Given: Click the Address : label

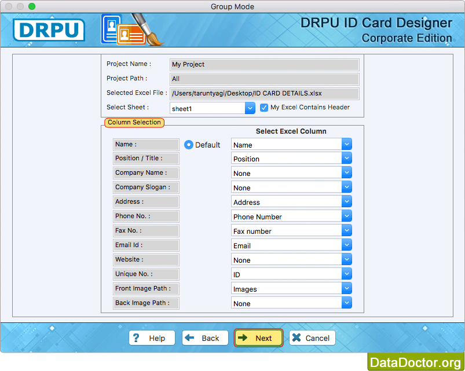Looking at the screenshot, I should coord(146,202).
